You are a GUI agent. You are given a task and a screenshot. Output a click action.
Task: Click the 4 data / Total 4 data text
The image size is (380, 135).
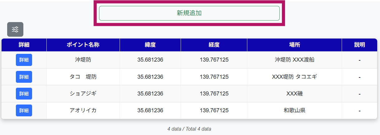(x=189, y=129)
